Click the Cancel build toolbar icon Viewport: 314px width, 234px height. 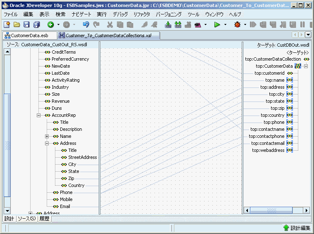click(188, 25)
